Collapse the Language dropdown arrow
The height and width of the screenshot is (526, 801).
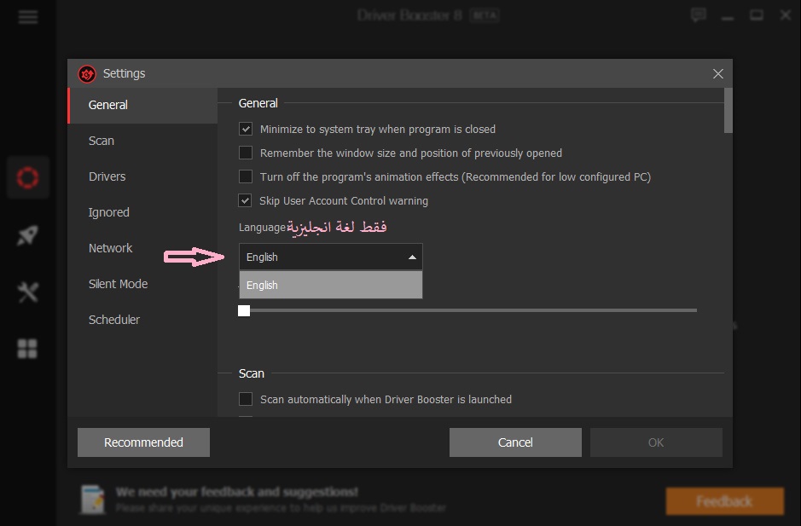coord(412,257)
